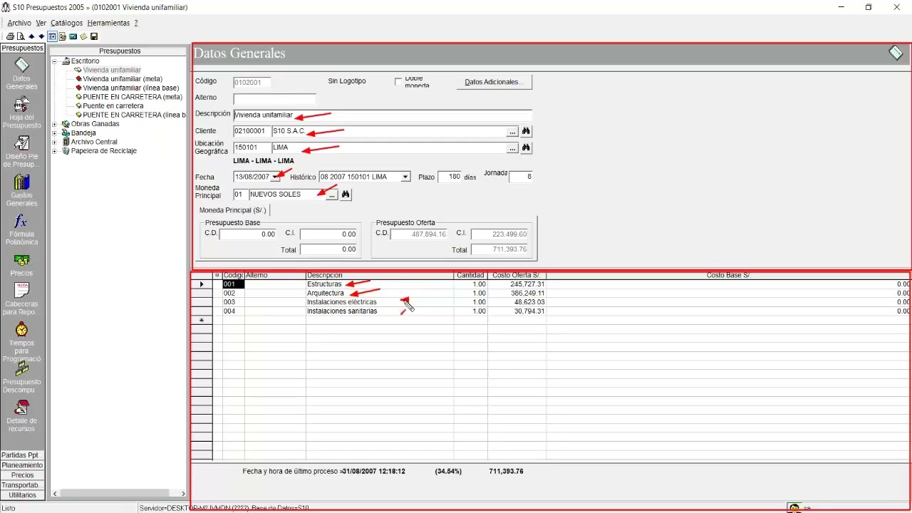Select the Instalaciones sanitarias row
Image resolution: width=912 pixels, height=513 pixels.
click(x=550, y=311)
